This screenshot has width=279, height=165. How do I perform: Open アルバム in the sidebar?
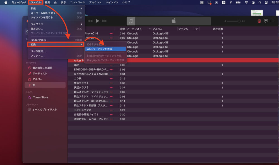[x=45, y=79]
